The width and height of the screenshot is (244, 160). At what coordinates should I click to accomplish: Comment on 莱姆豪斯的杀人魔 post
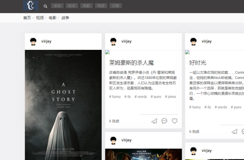pos(164,121)
